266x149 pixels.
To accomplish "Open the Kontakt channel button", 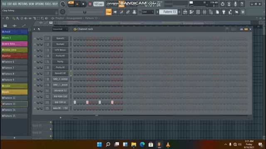I will pyautogui.click(x=60, y=44).
